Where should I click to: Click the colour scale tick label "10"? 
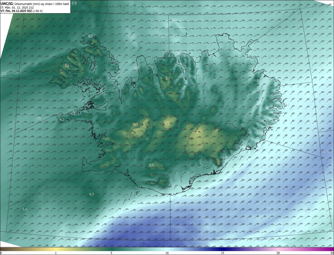[x=167, y=253]
